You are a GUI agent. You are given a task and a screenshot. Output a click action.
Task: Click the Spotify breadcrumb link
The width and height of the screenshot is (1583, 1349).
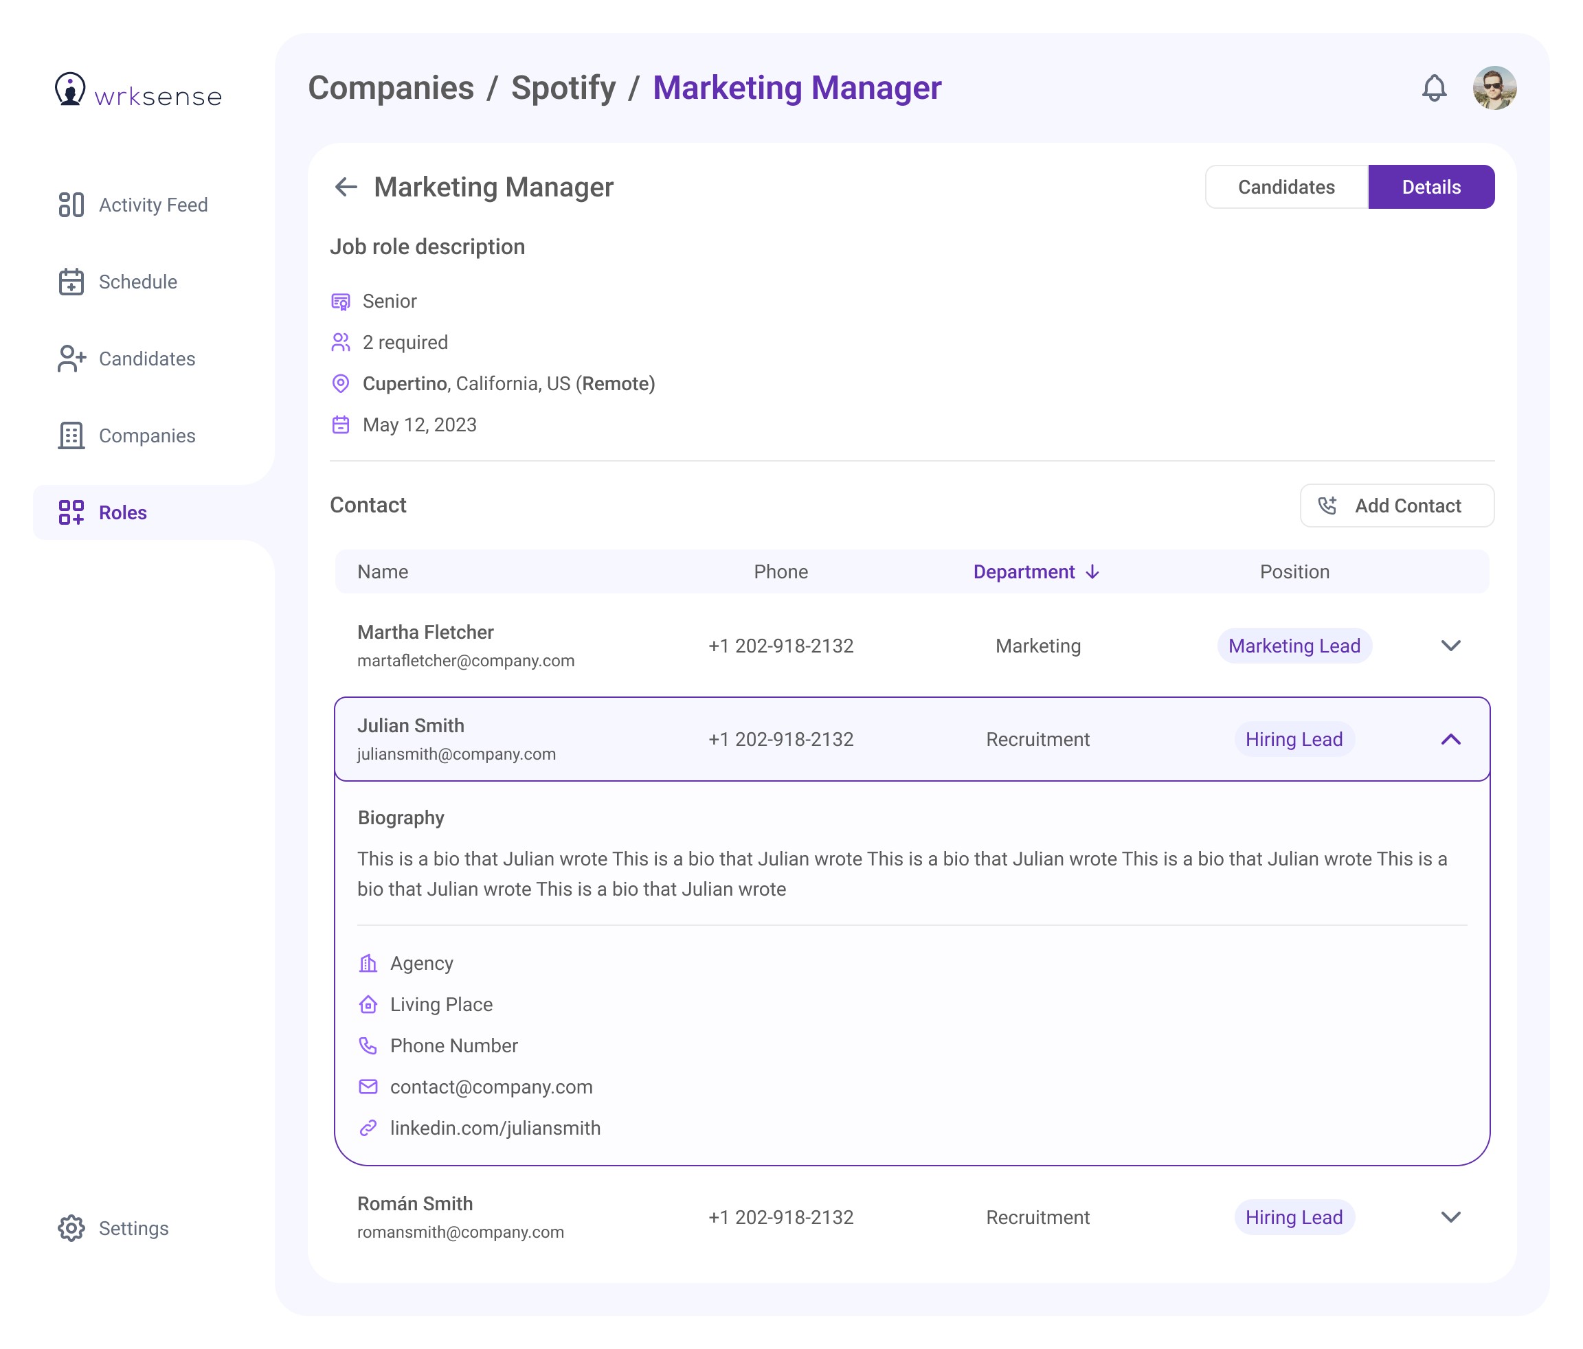[563, 88]
